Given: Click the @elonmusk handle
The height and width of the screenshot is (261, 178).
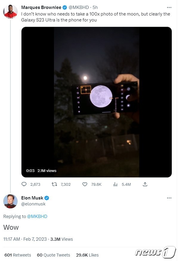Looking at the screenshot, I should 33,204.
